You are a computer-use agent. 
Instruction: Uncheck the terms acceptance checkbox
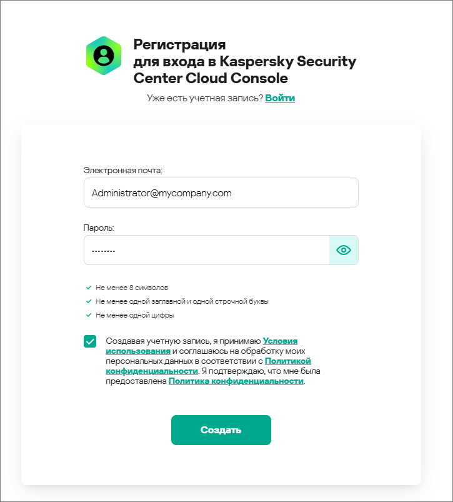[90, 341]
